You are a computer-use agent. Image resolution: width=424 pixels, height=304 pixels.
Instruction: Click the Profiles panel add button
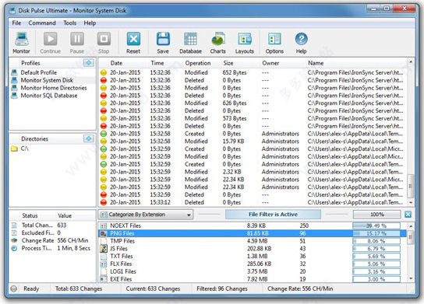tap(89, 63)
